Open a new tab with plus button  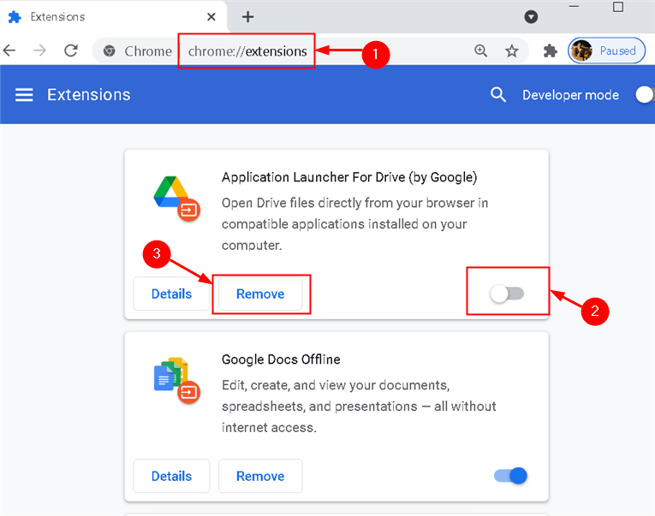click(247, 16)
